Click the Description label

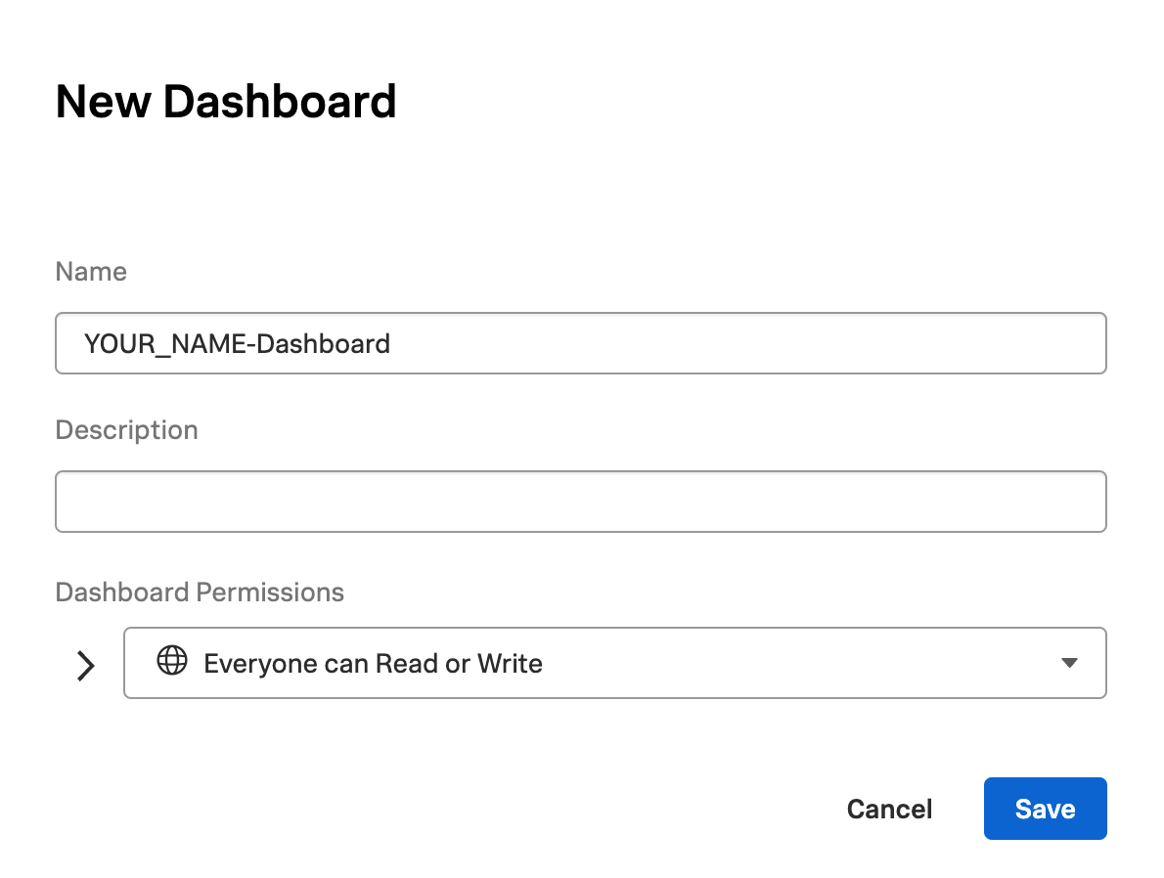point(126,429)
